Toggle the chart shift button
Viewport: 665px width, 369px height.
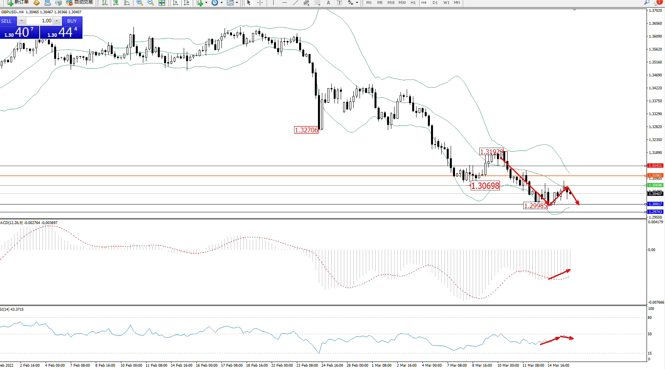click(x=186, y=3)
